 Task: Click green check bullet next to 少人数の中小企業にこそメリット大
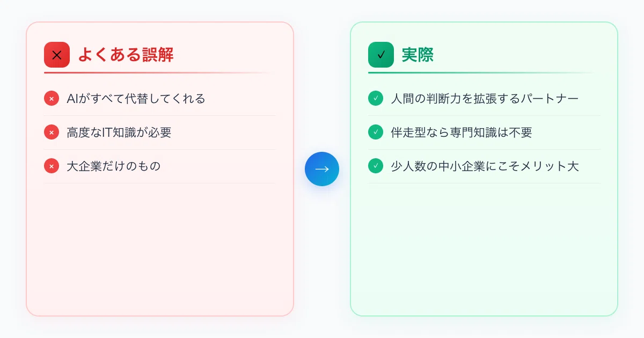(x=376, y=166)
